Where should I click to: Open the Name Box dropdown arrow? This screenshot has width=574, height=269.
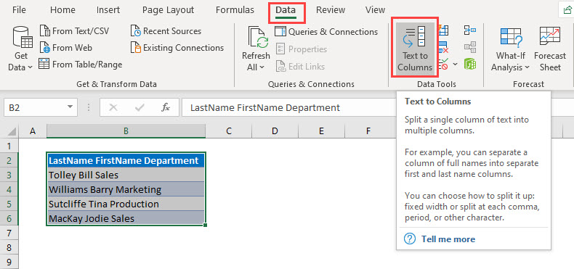click(x=70, y=107)
